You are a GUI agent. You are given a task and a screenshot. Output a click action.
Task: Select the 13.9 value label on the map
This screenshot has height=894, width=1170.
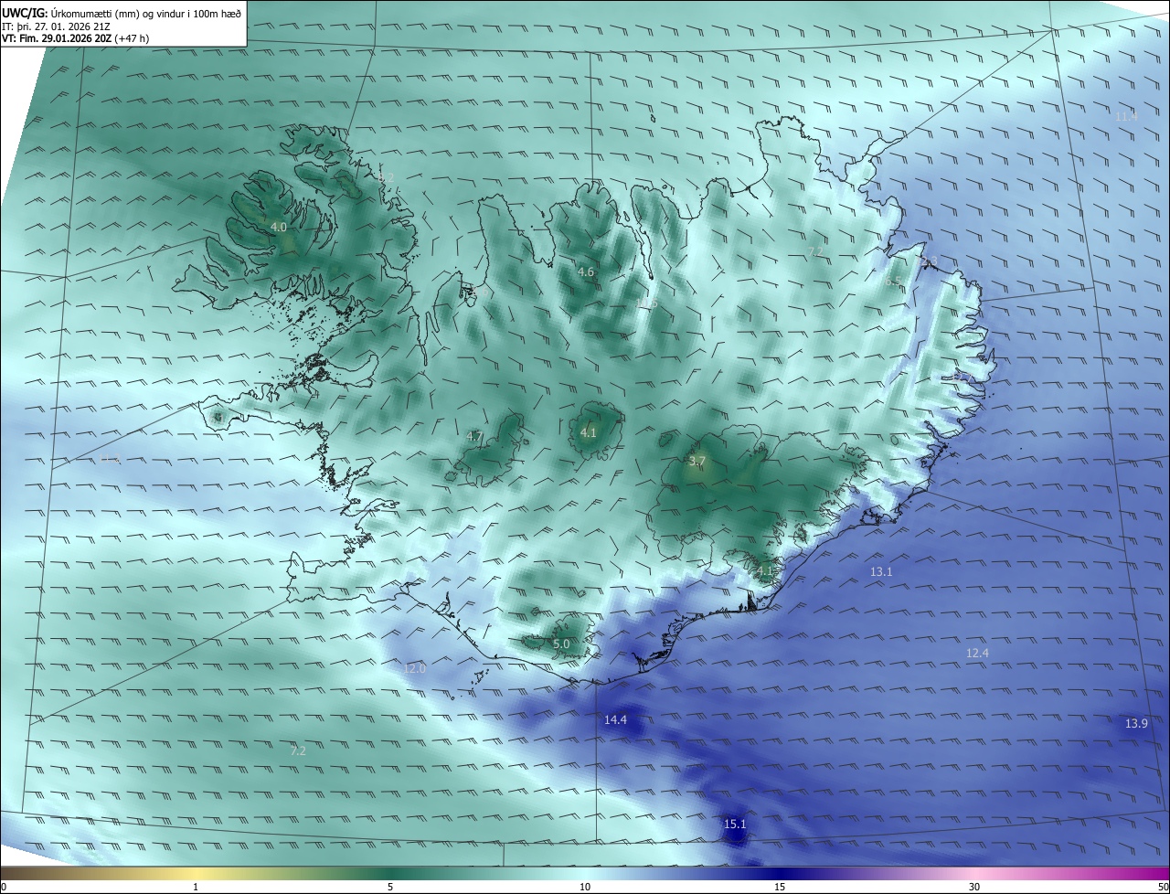(x=1136, y=723)
